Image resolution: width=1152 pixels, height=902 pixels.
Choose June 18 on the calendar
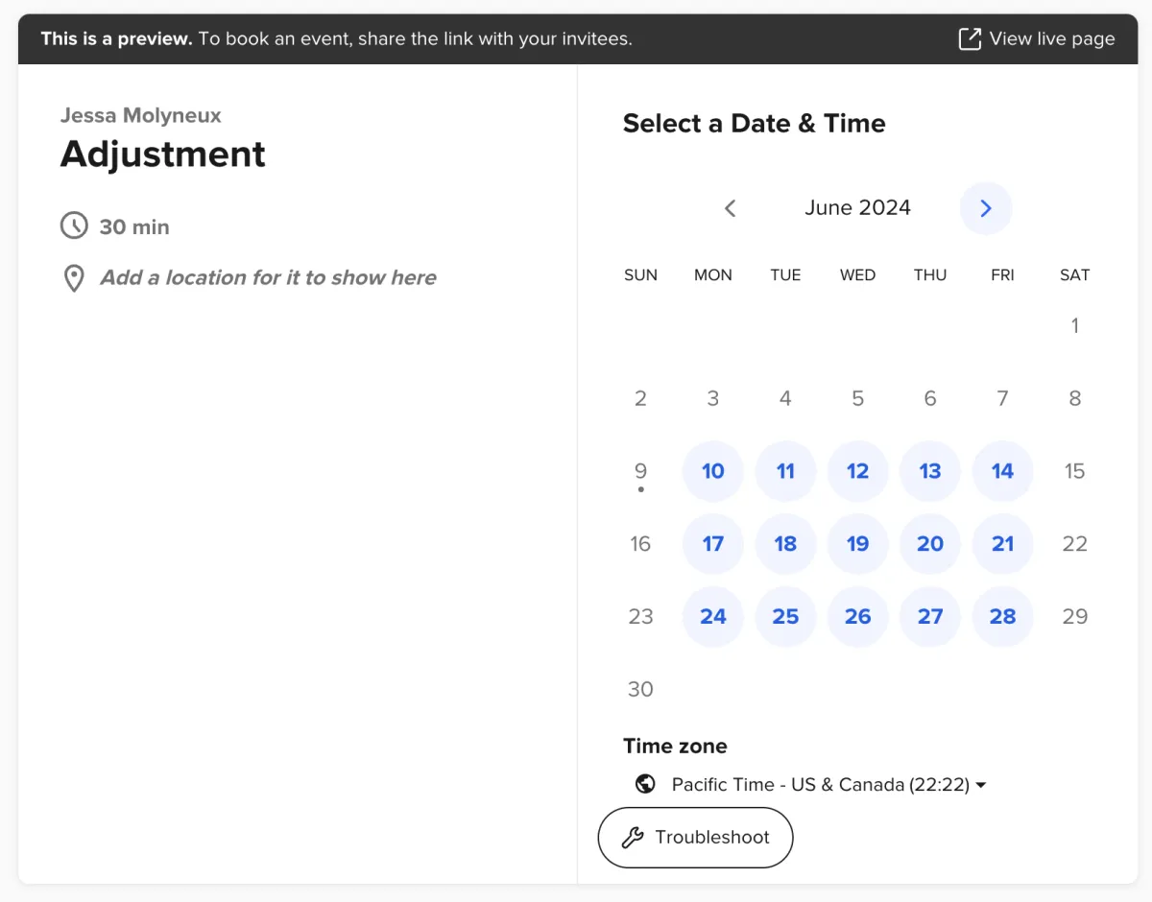785,544
